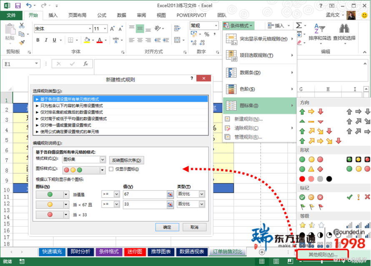The height and width of the screenshot is (266, 371).
Task: Switch to the 插入 ribbon tab
Action: point(53,15)
